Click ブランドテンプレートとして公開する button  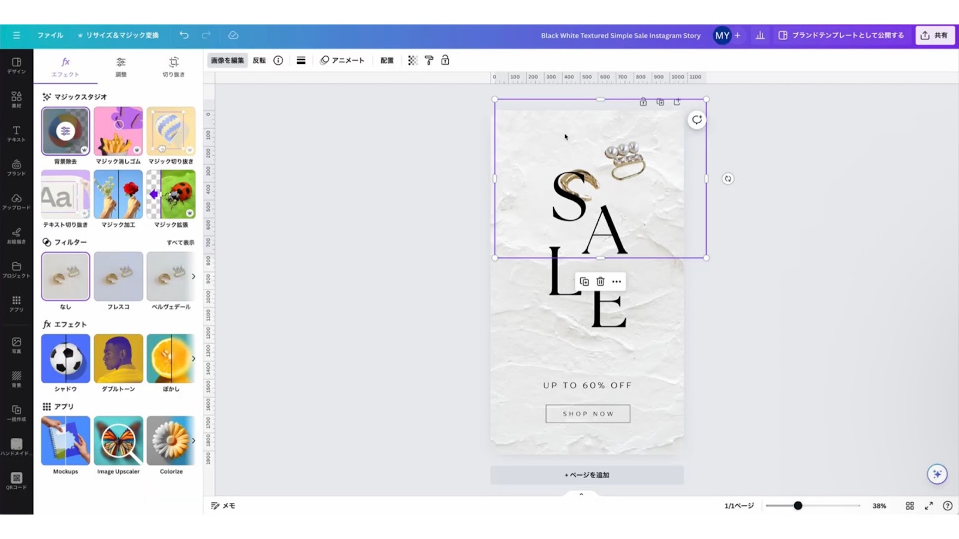842,35
